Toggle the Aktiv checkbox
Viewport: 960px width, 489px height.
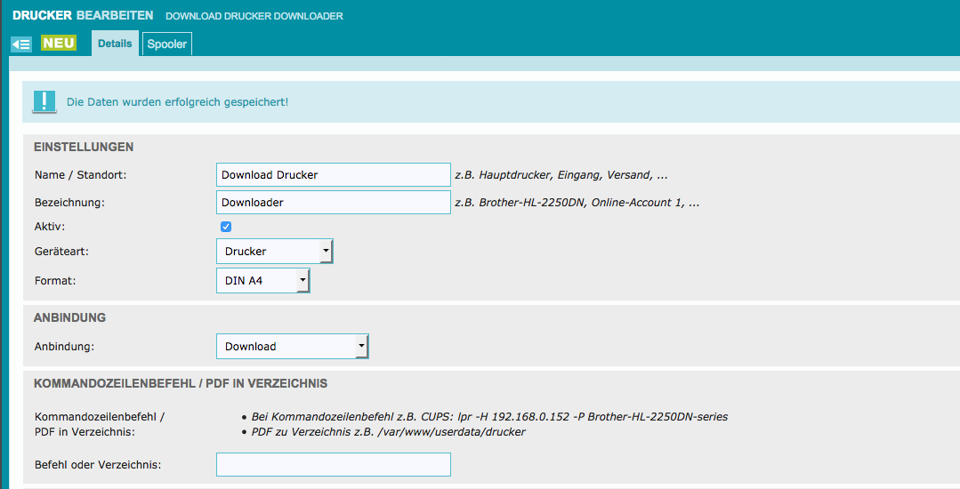point(226,228)
